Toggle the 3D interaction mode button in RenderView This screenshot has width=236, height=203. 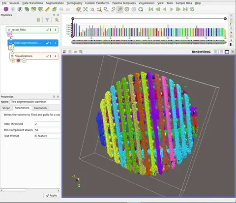[x=75, y=52]
